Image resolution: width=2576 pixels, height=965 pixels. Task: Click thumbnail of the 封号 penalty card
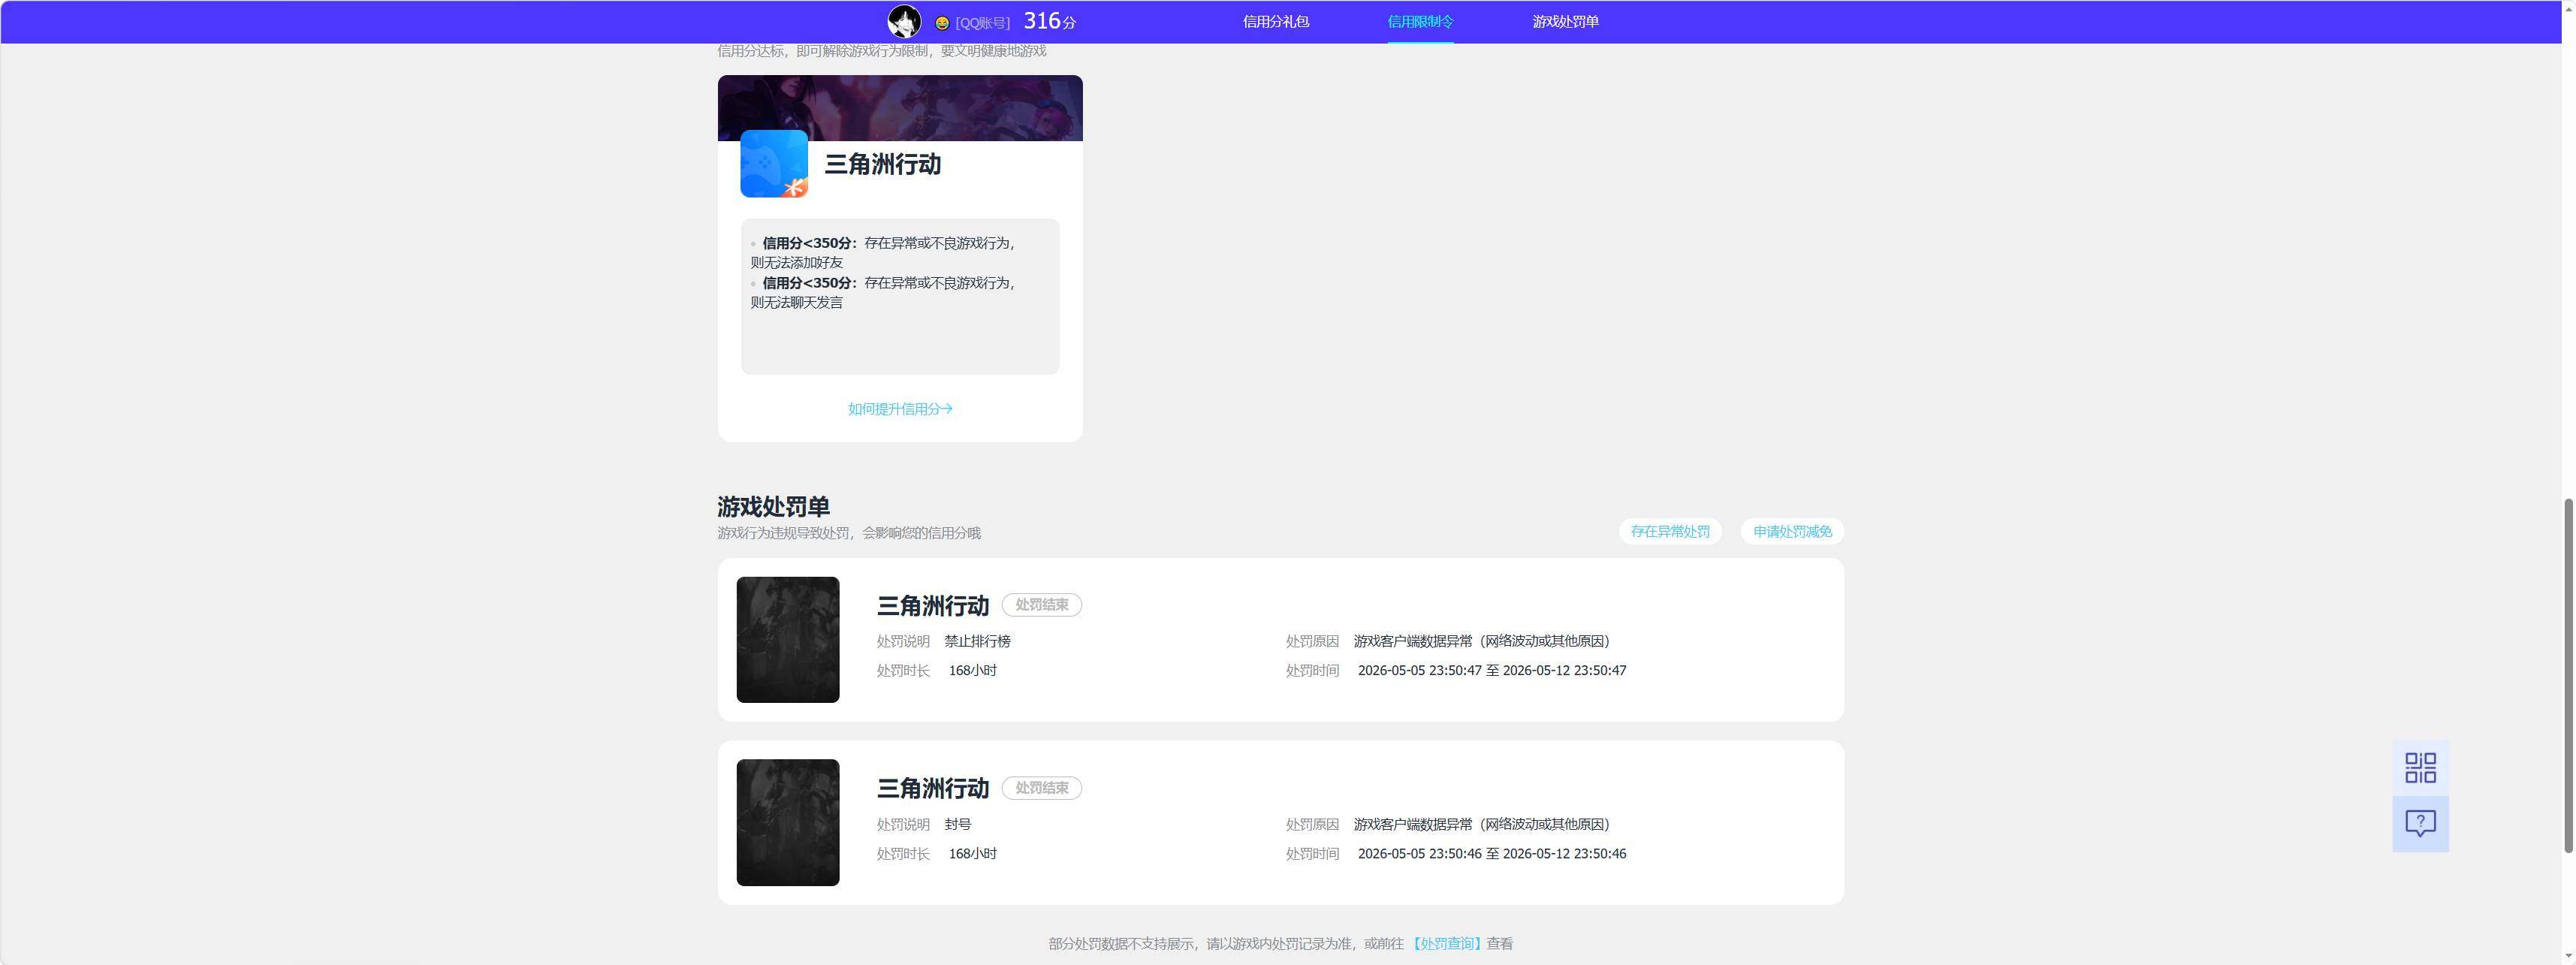coord(788,822)
